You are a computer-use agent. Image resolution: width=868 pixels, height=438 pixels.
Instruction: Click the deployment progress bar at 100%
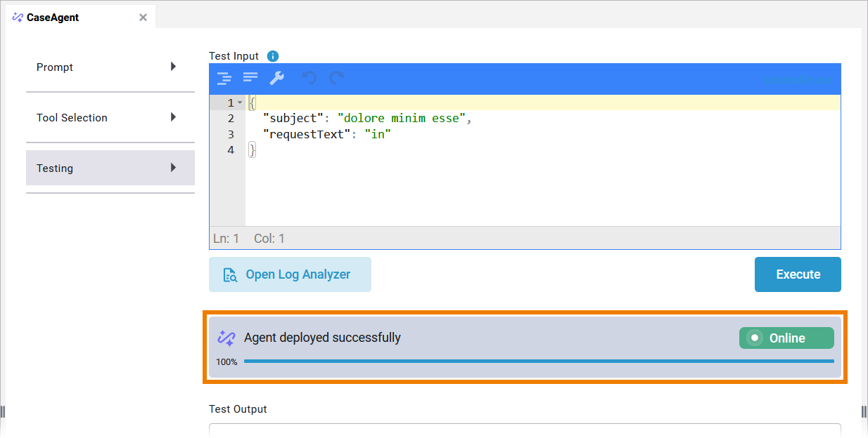538,361
